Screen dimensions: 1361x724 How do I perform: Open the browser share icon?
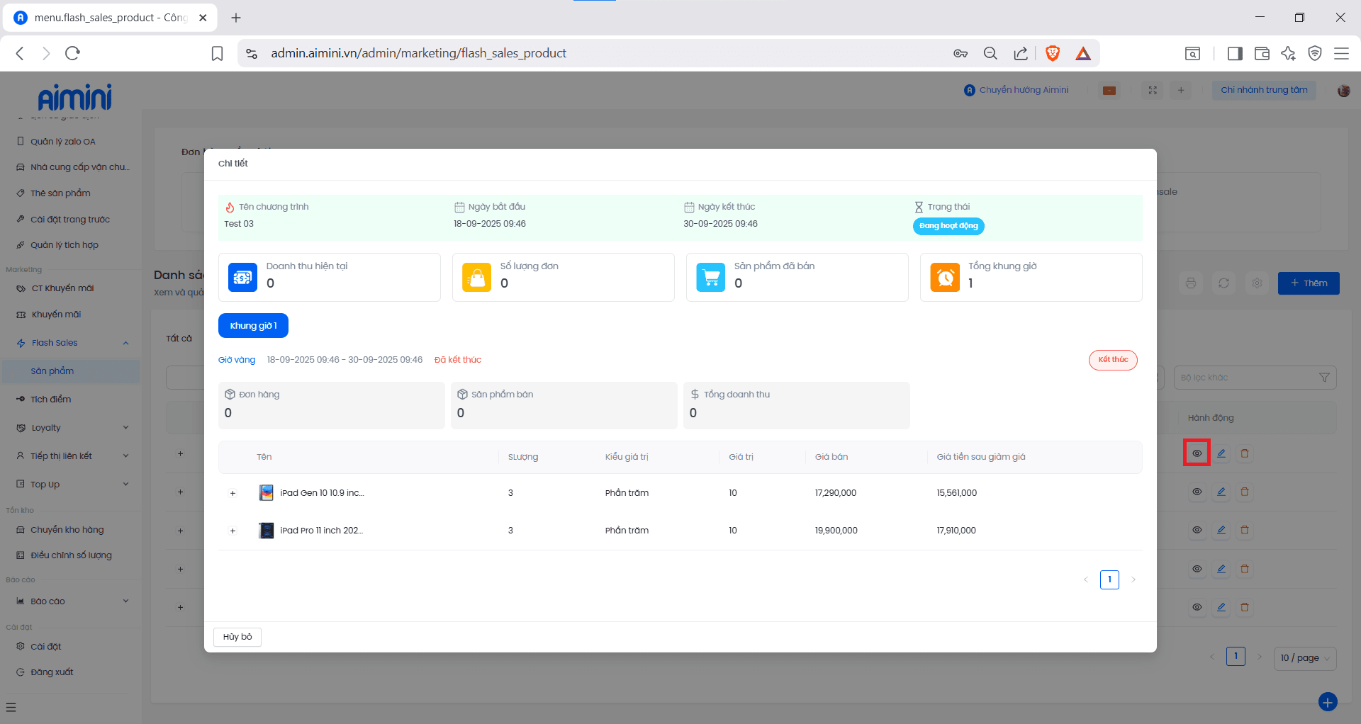pyautogui.click(x=1021, y=54)
